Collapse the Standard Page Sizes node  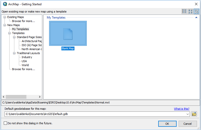[x=14, y=37]
